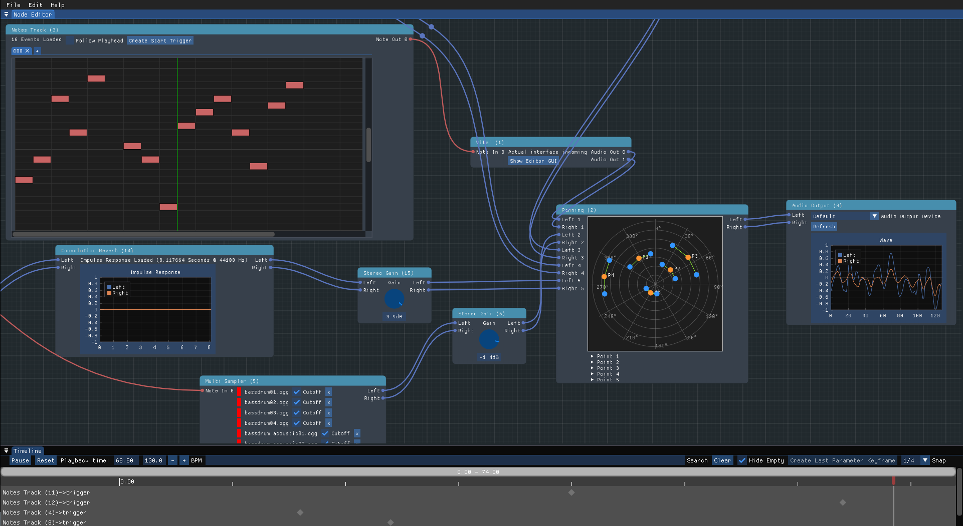This screenshot has width=963, height=526.
Task: Remove bassdrum03.ogg with its x button
Action: click(328, 413)
